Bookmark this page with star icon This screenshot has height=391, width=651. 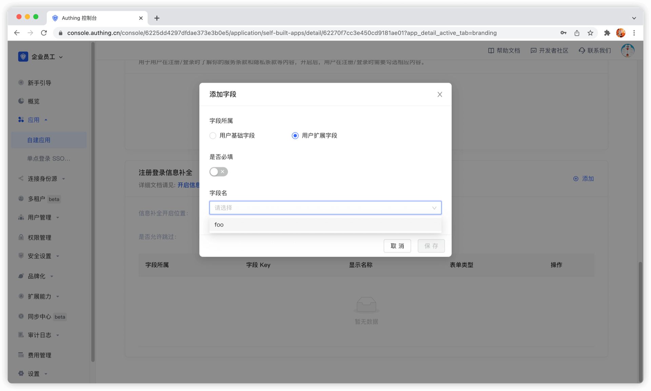tap(590, 33)
